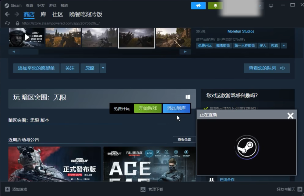The width and height of the screenshot is (304, 196).
Task: Toggle 添加至您的愿望单 wishlist button
Action: click(36, 68)
